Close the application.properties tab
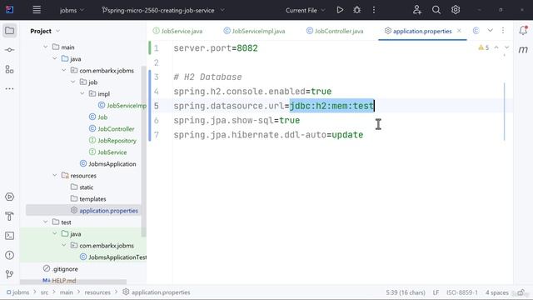This screenshot has width=533, height=300. (459, 31)
